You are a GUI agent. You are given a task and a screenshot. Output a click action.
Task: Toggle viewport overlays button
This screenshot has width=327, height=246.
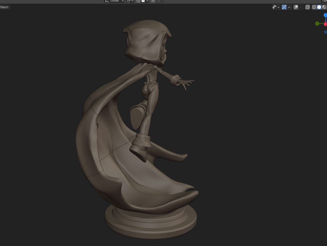coord(296,7)
